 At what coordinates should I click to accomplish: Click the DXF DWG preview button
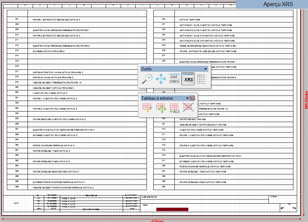tap(174, 79)
